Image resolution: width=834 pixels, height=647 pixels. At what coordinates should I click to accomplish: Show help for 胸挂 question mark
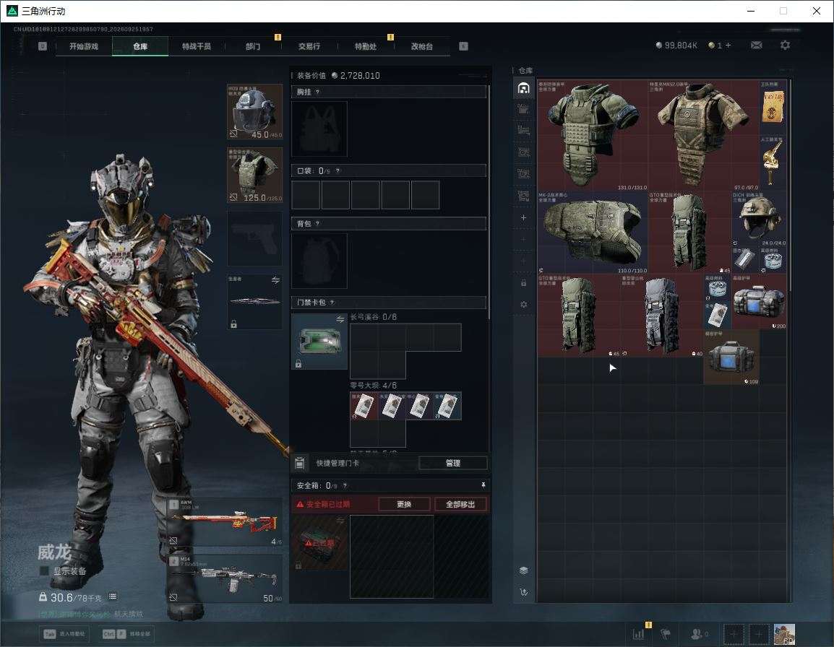[317, 92]
